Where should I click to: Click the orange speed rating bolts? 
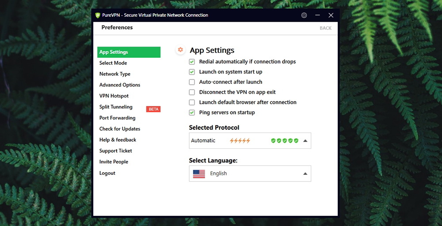point(240,141)
